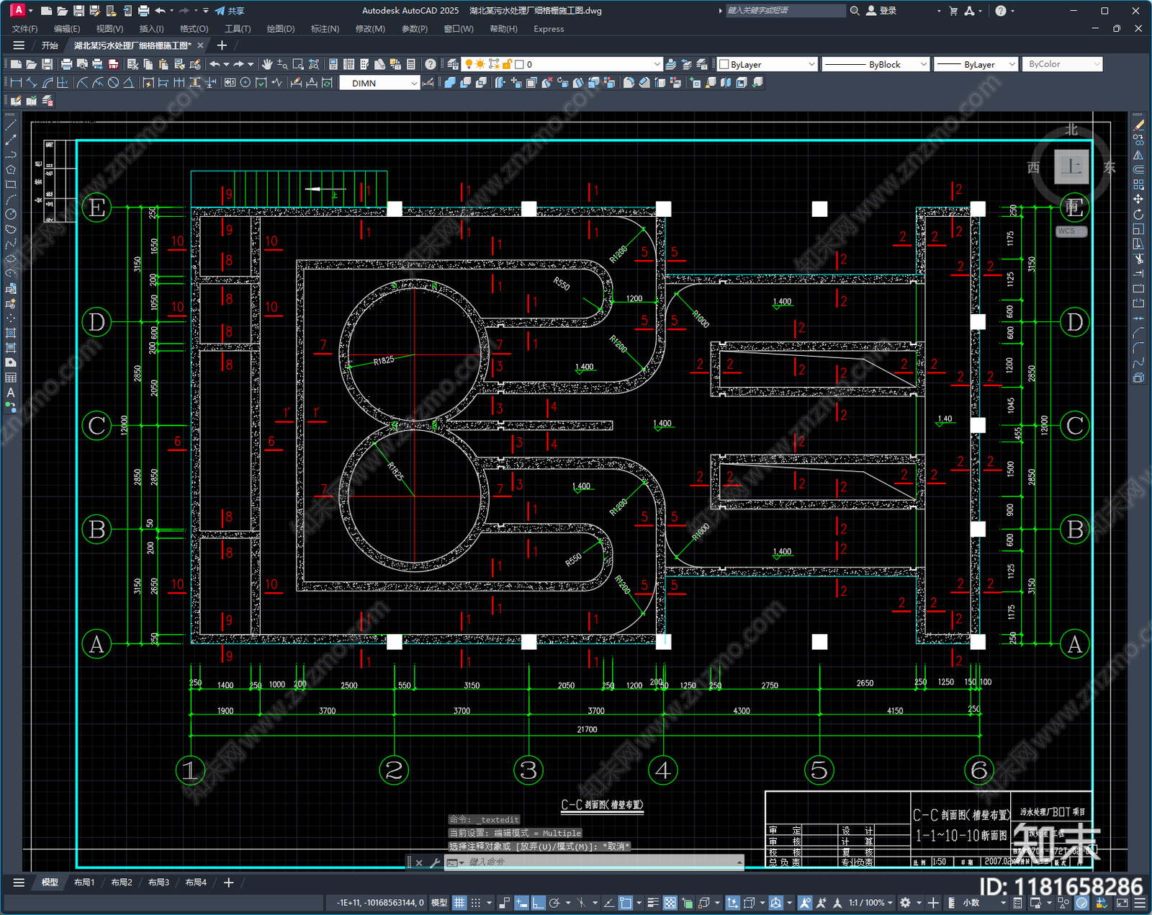This screenshot has width=1152, height=915.
Task: Click the DWF publish icon
Action: pyautogui.click(x=113, y=64)
